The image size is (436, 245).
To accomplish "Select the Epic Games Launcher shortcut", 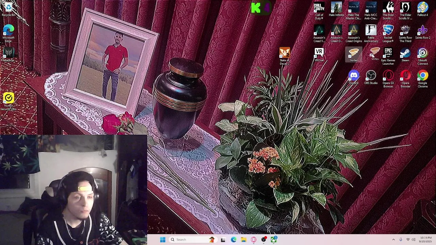I will 388,56.
